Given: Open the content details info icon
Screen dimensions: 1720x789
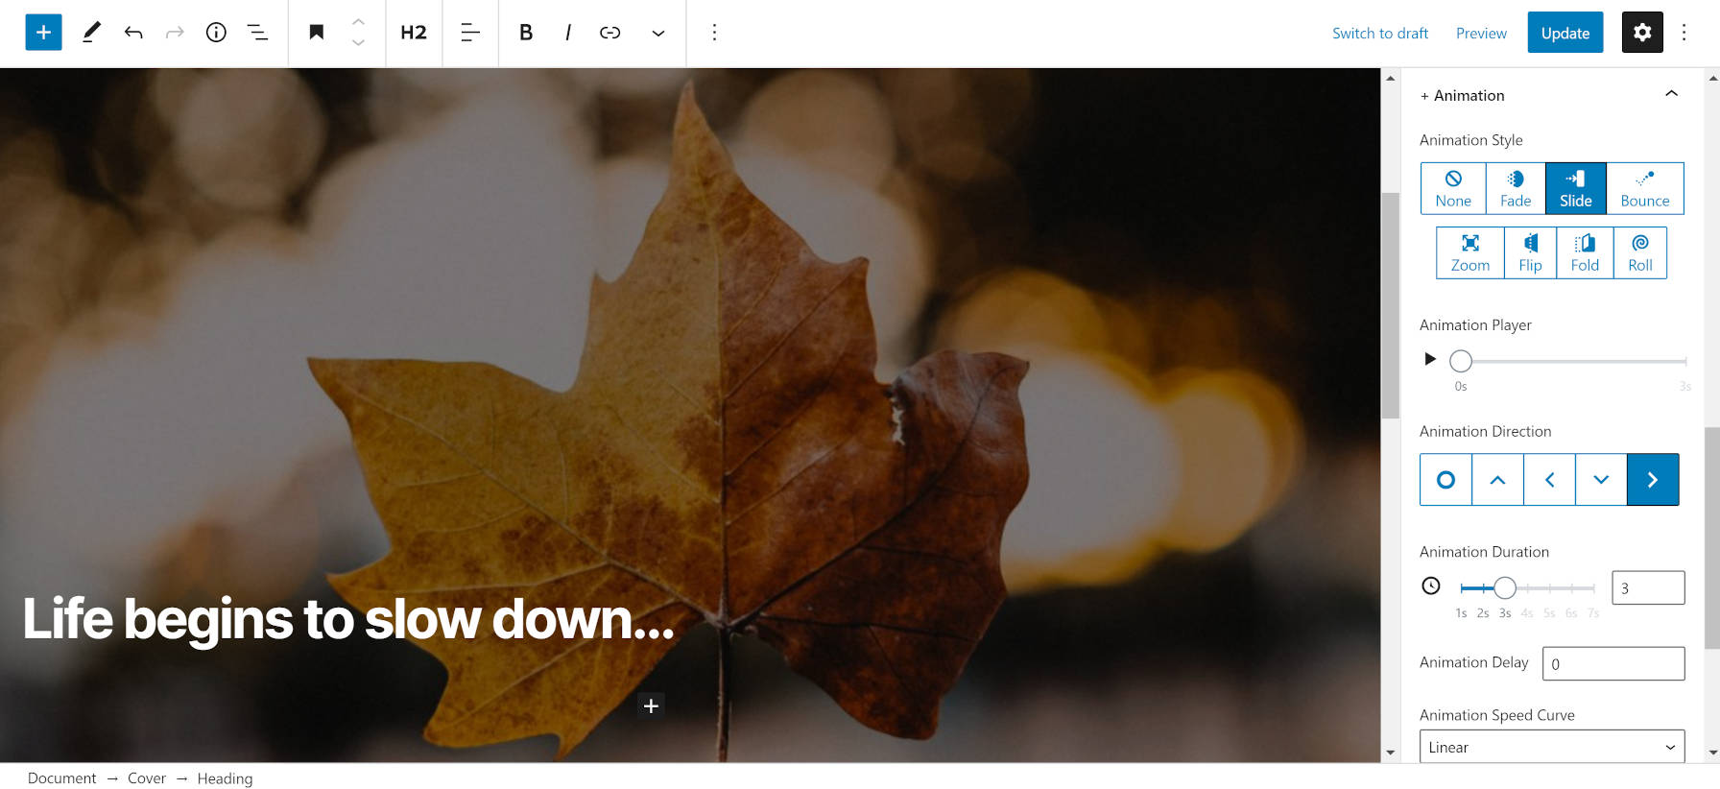Looking at the screenshot, I should tap(216, 33).
